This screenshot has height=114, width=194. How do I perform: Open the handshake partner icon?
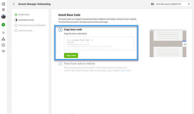3,51
